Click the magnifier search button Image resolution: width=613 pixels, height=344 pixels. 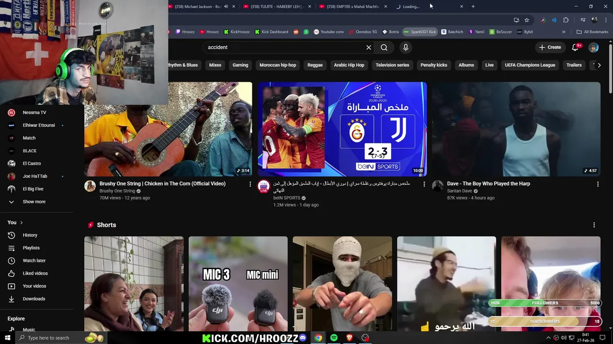point(384,47)
